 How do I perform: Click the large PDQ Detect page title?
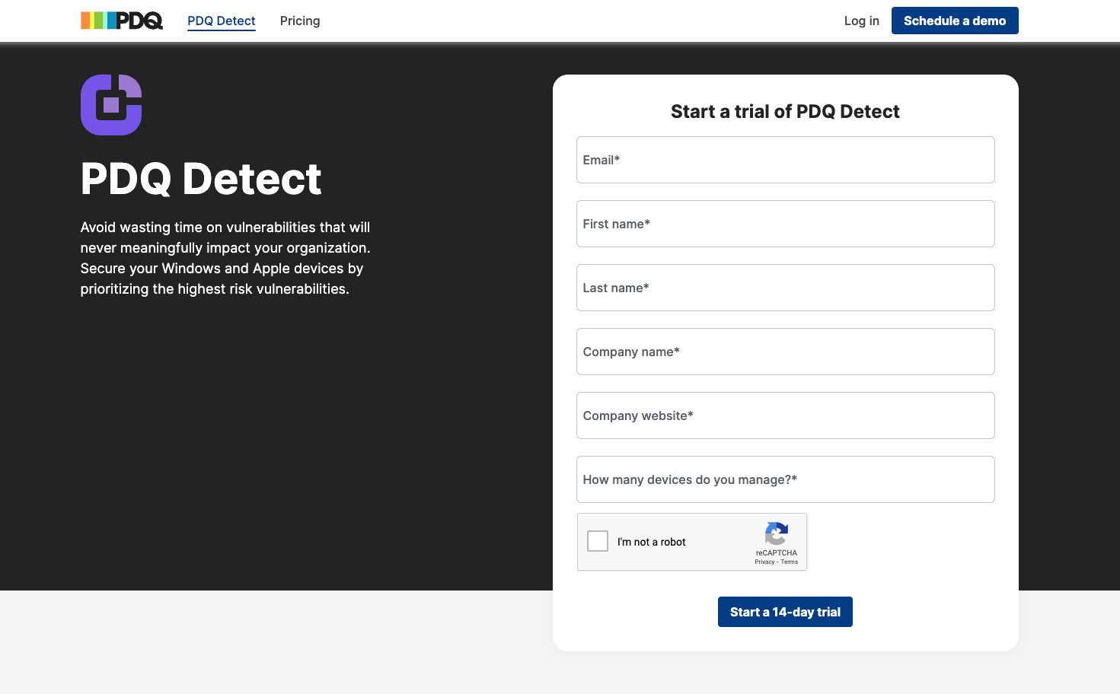tap(201, 180)
